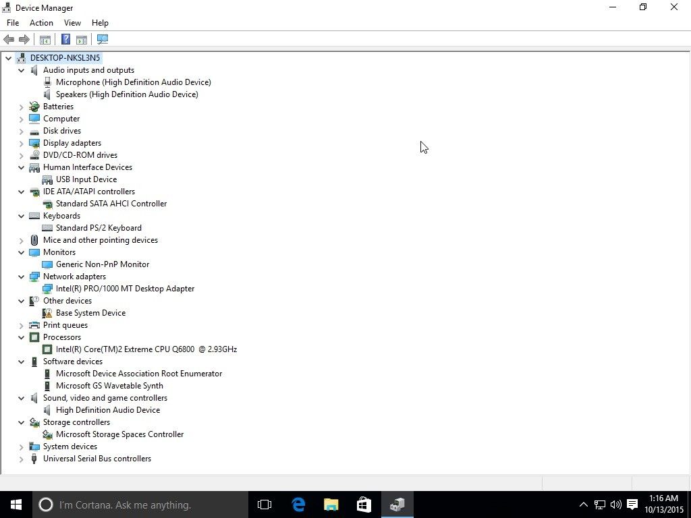Collapse the Network adapters category

click(x=22, y=277)
